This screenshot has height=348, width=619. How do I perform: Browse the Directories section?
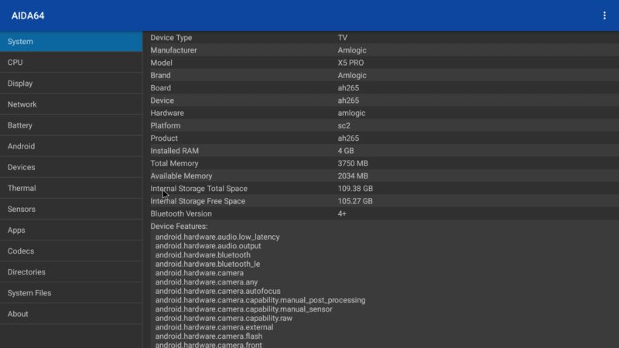coord(71,271)
